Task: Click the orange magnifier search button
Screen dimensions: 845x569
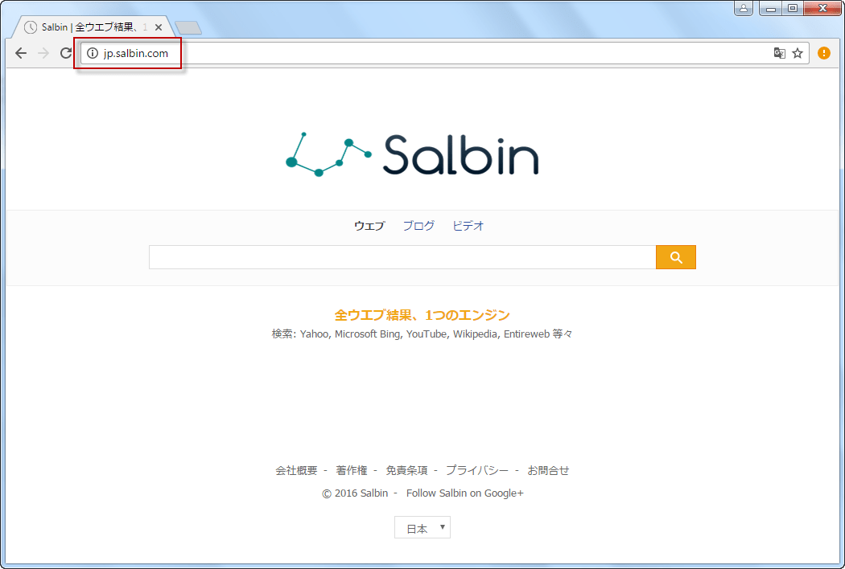Action: 676,257
